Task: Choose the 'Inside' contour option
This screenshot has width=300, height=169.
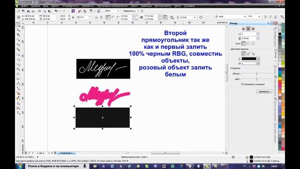Action: point(248,29)
